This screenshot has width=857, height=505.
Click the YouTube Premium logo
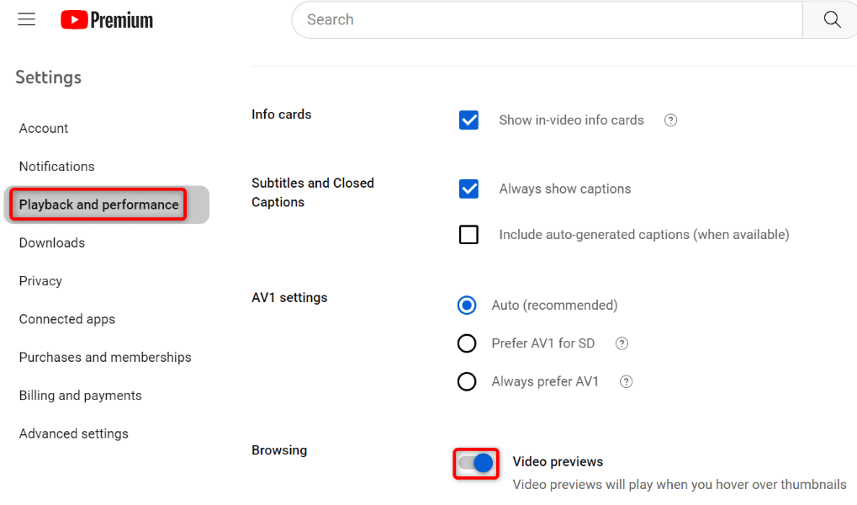click(x=107, y=20)
